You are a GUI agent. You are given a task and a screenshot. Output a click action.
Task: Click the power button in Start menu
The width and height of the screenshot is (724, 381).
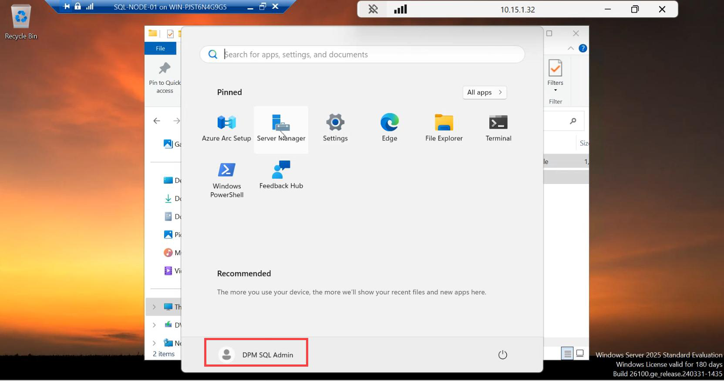(502, 354)
